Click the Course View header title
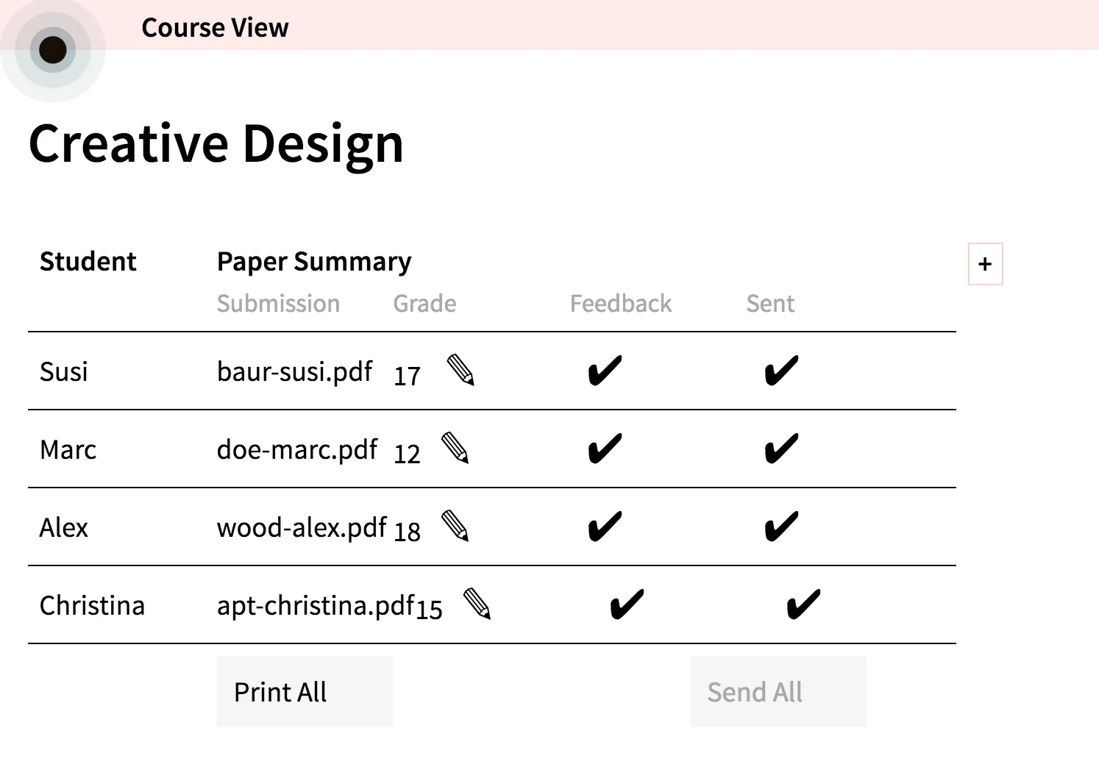 [x=215, y=28]
